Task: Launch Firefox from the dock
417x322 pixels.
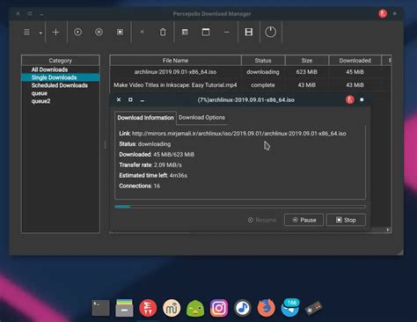Action: [267, 308]
